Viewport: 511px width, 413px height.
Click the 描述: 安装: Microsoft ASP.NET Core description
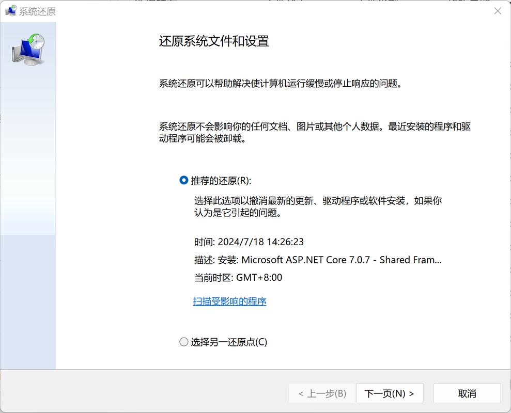[318, 260]
